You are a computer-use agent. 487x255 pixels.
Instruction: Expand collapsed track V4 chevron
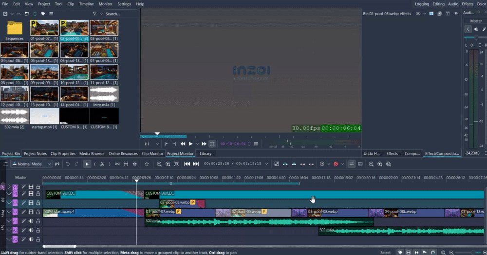[x=9, y=187]
